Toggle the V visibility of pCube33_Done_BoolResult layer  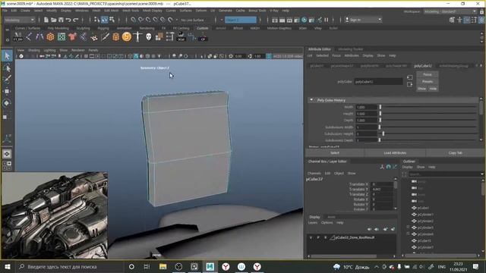pos(311,237)
